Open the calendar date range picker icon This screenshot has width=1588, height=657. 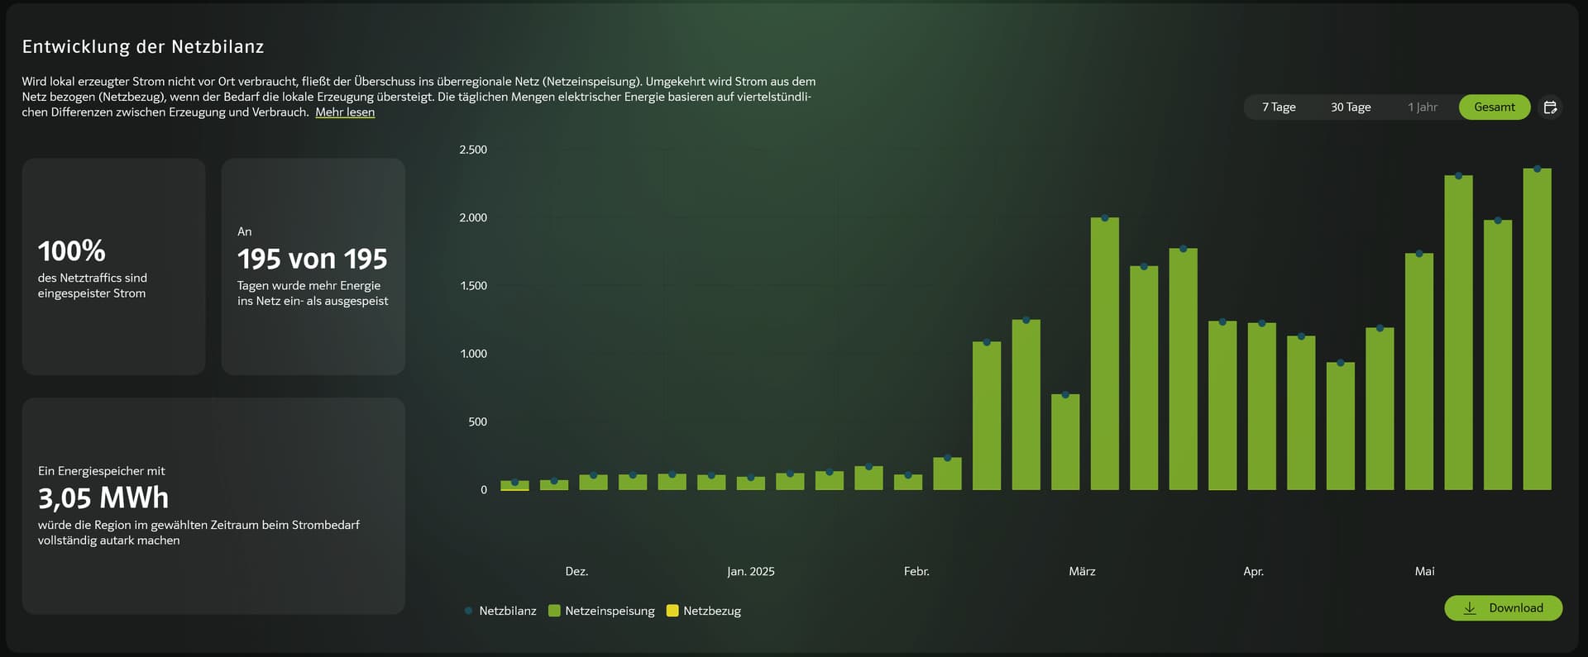tap(1551, 107)
